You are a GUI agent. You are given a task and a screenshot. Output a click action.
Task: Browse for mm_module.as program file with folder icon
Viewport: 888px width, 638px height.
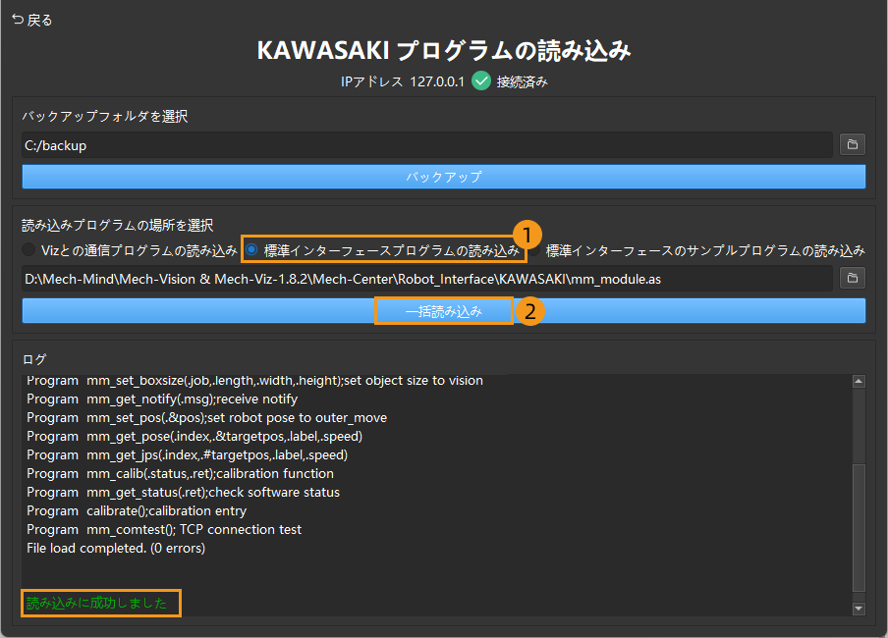(x=852, y=278)
